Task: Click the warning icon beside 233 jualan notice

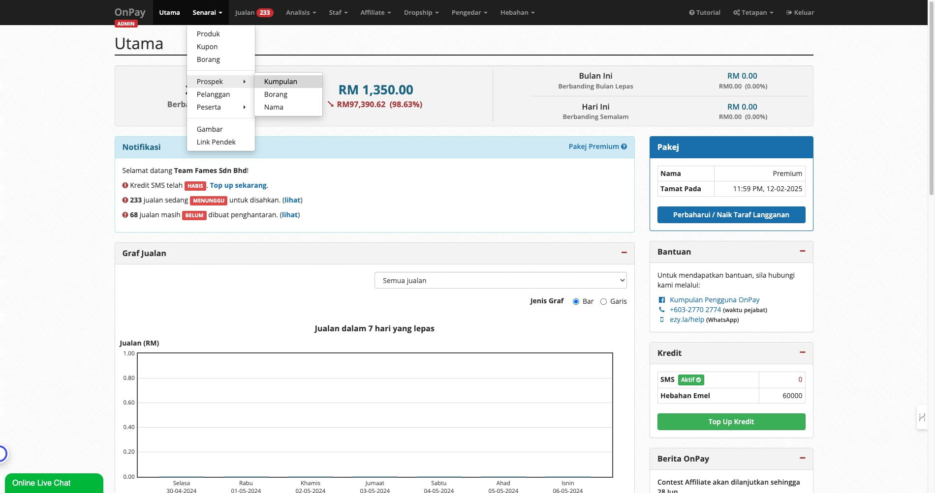Action: 125,200
